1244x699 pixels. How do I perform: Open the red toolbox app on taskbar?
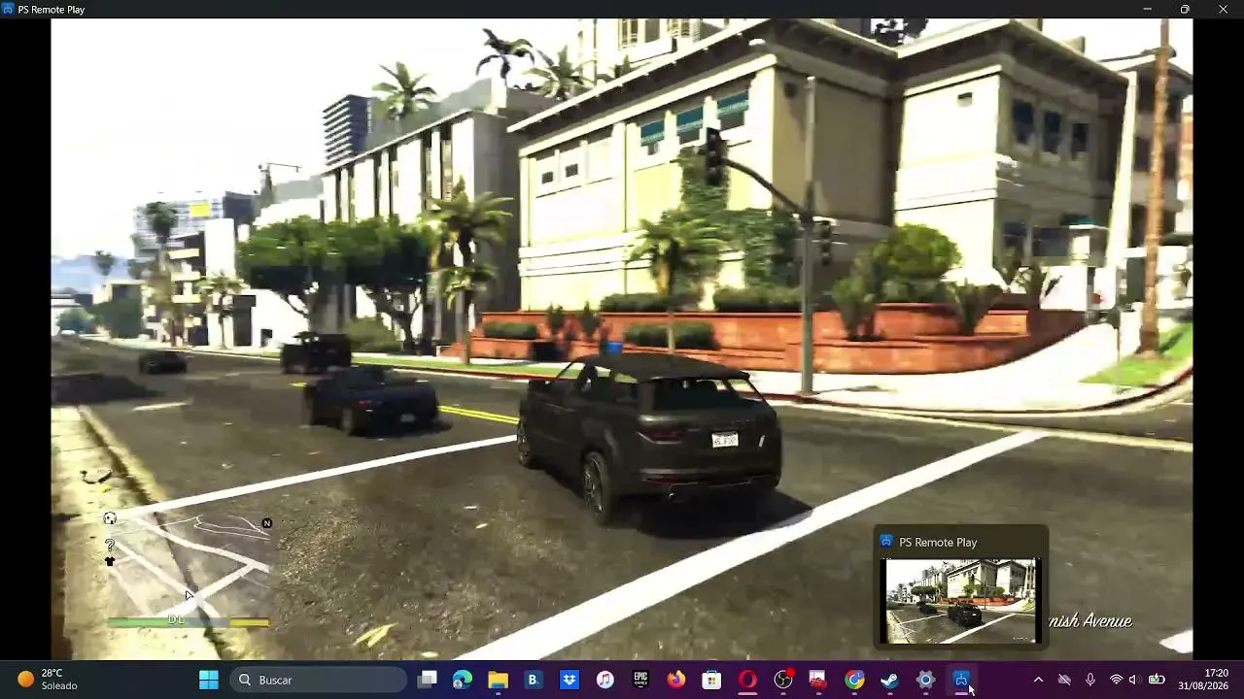pos(818,680)
